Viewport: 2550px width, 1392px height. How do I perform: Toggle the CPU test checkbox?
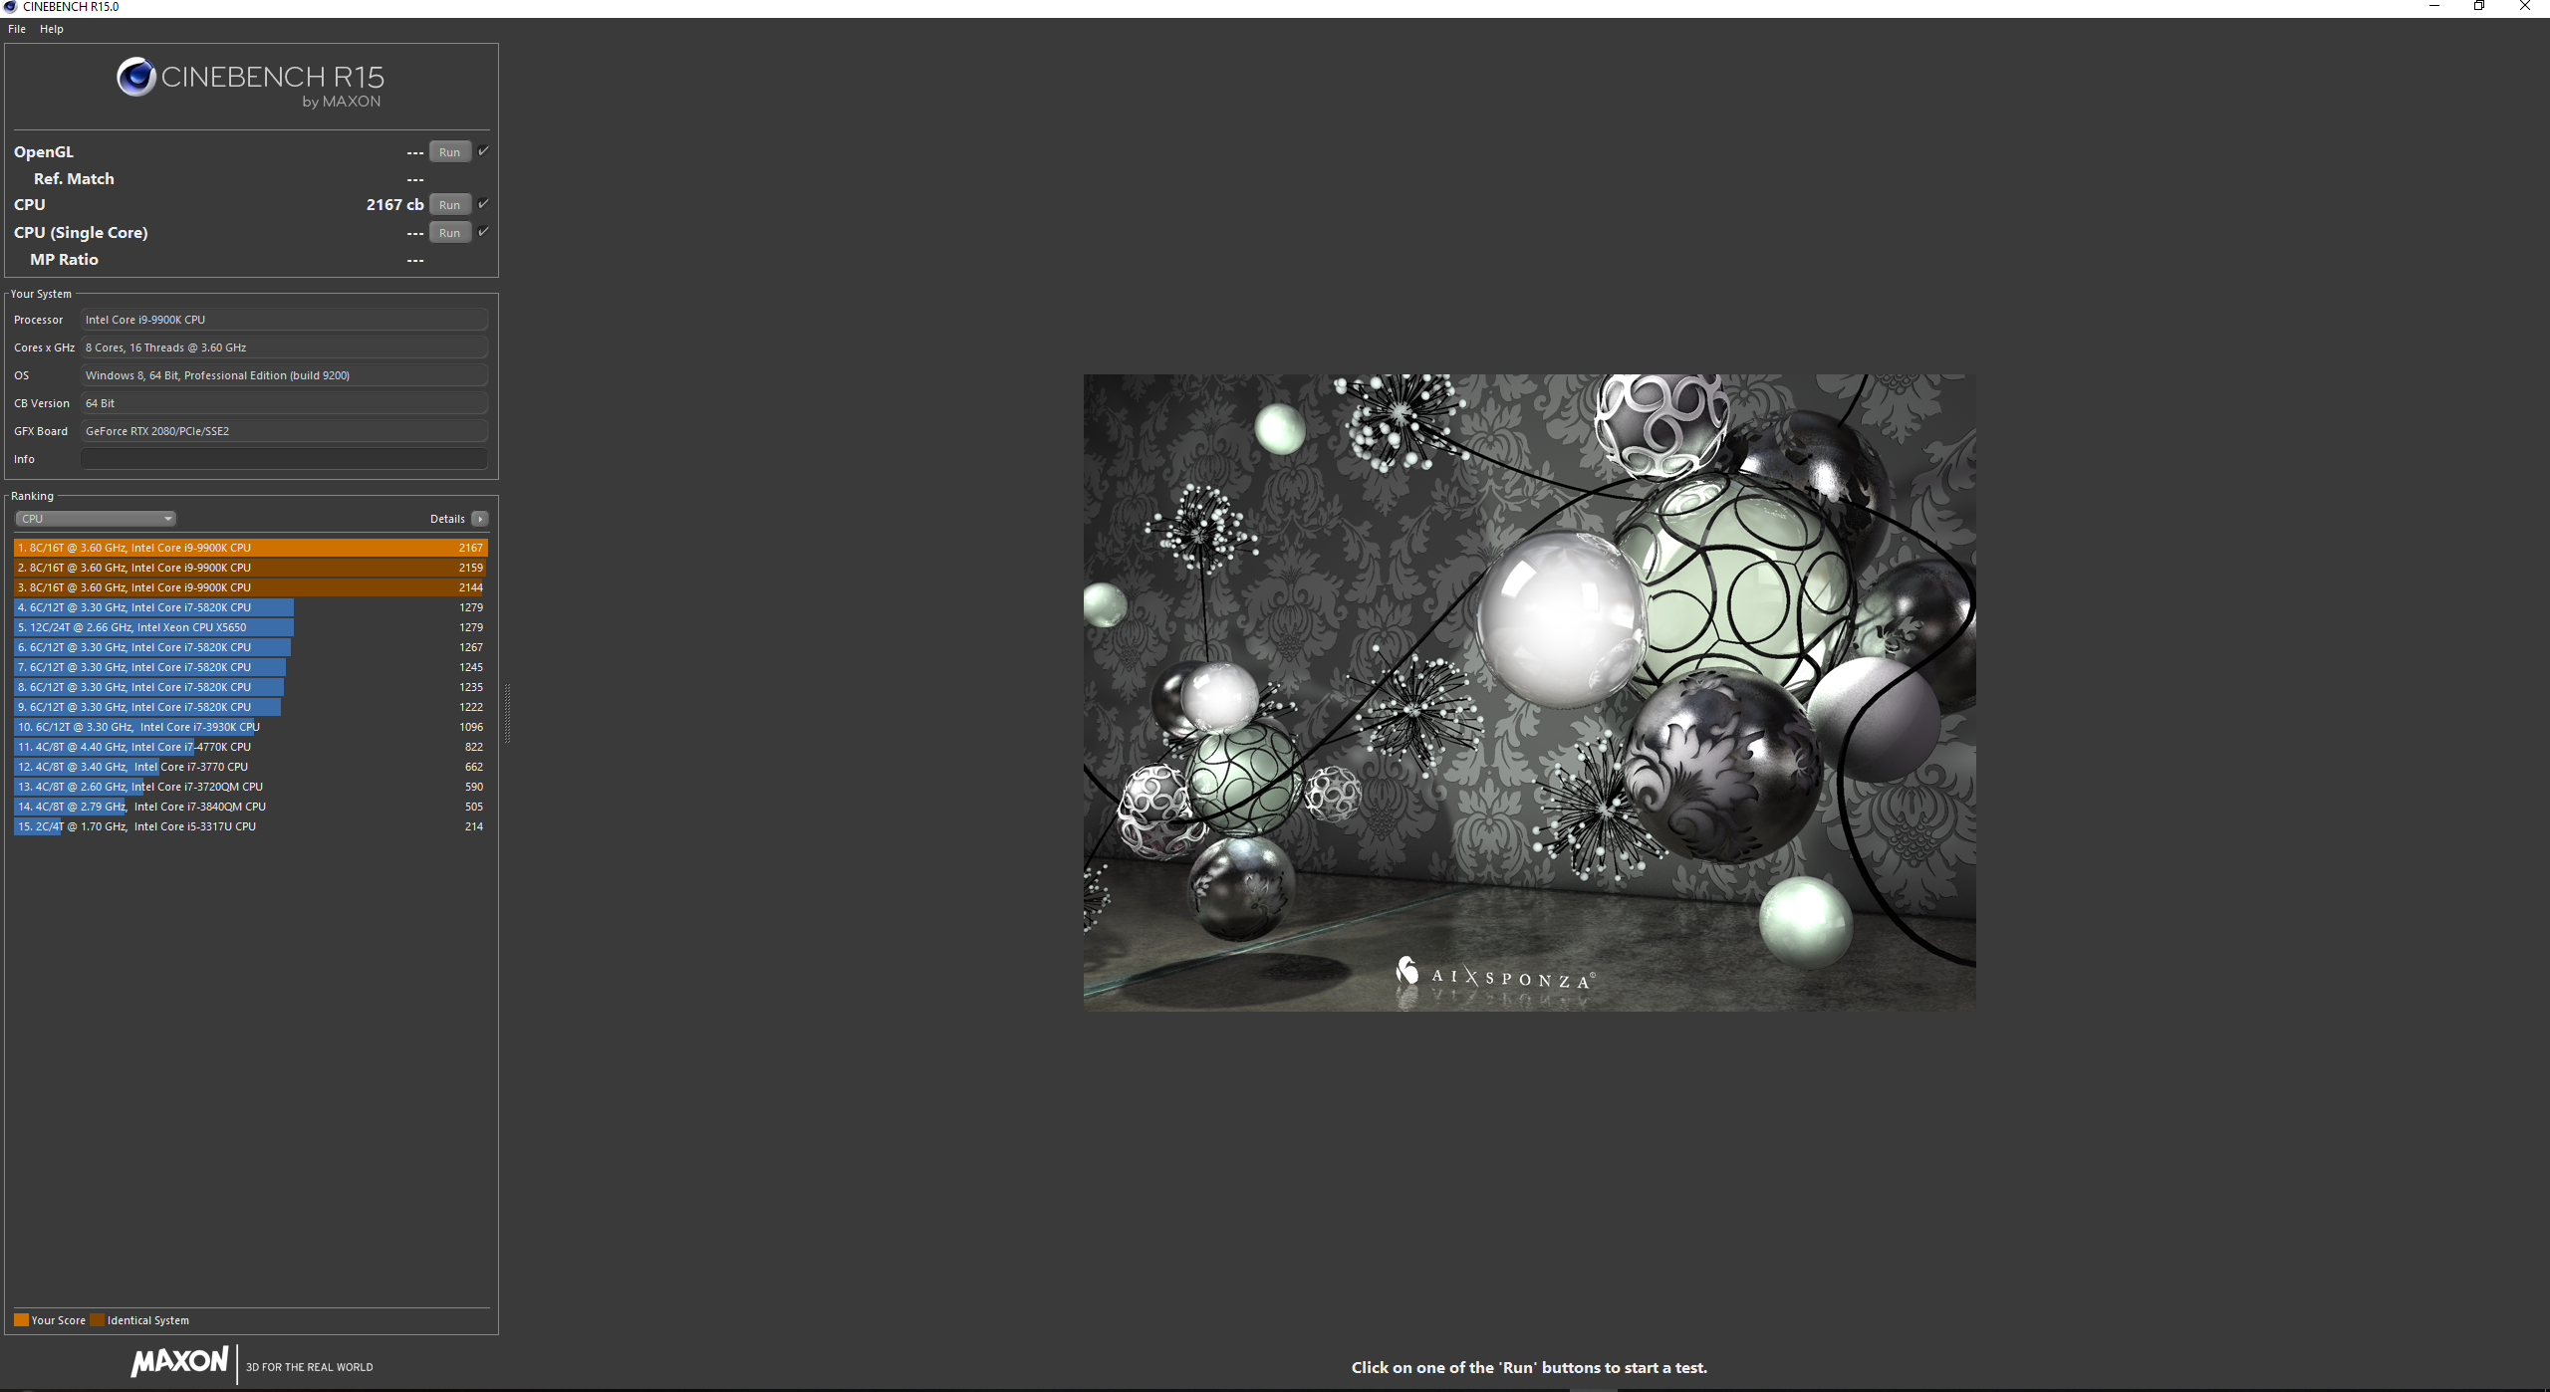[483, 204]
